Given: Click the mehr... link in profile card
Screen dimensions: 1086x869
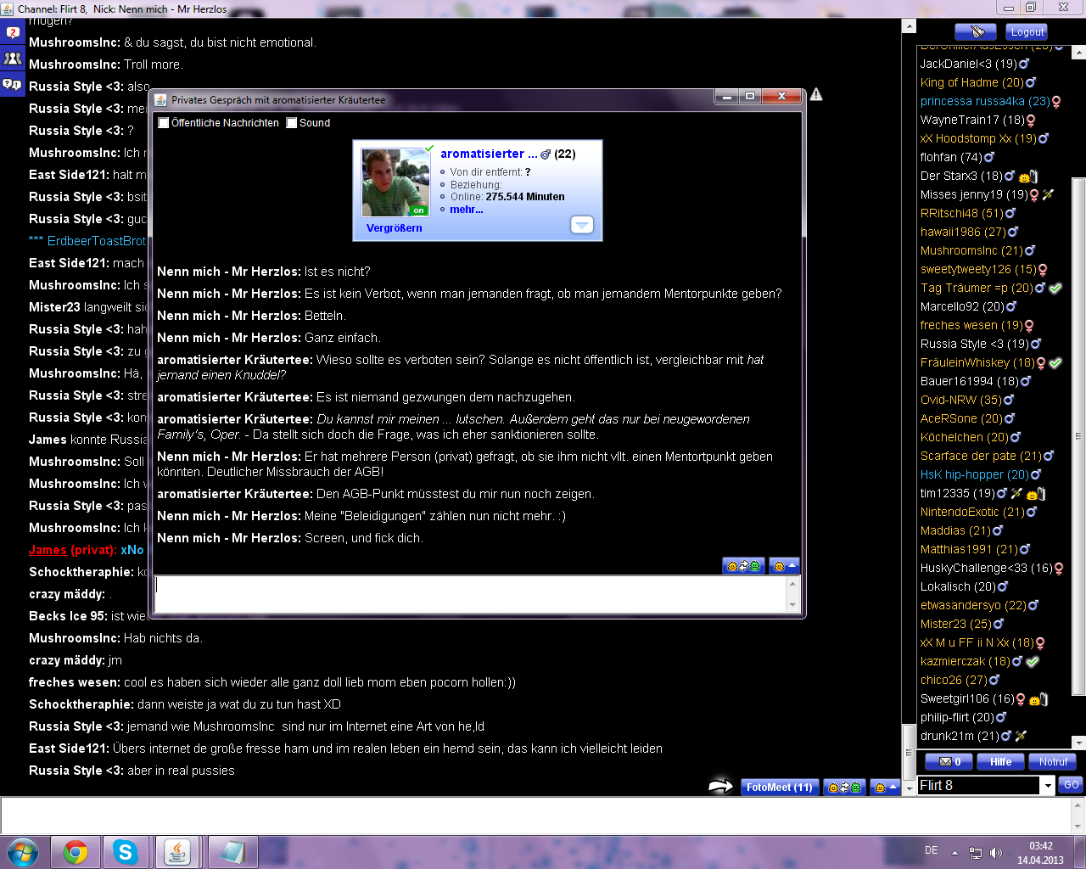Looking at the screenshot, I should 466,210.
